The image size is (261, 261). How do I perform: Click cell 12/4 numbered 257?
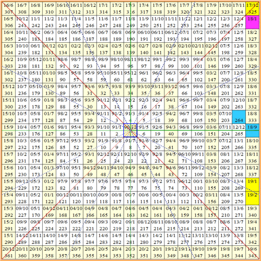click(239, 22)
